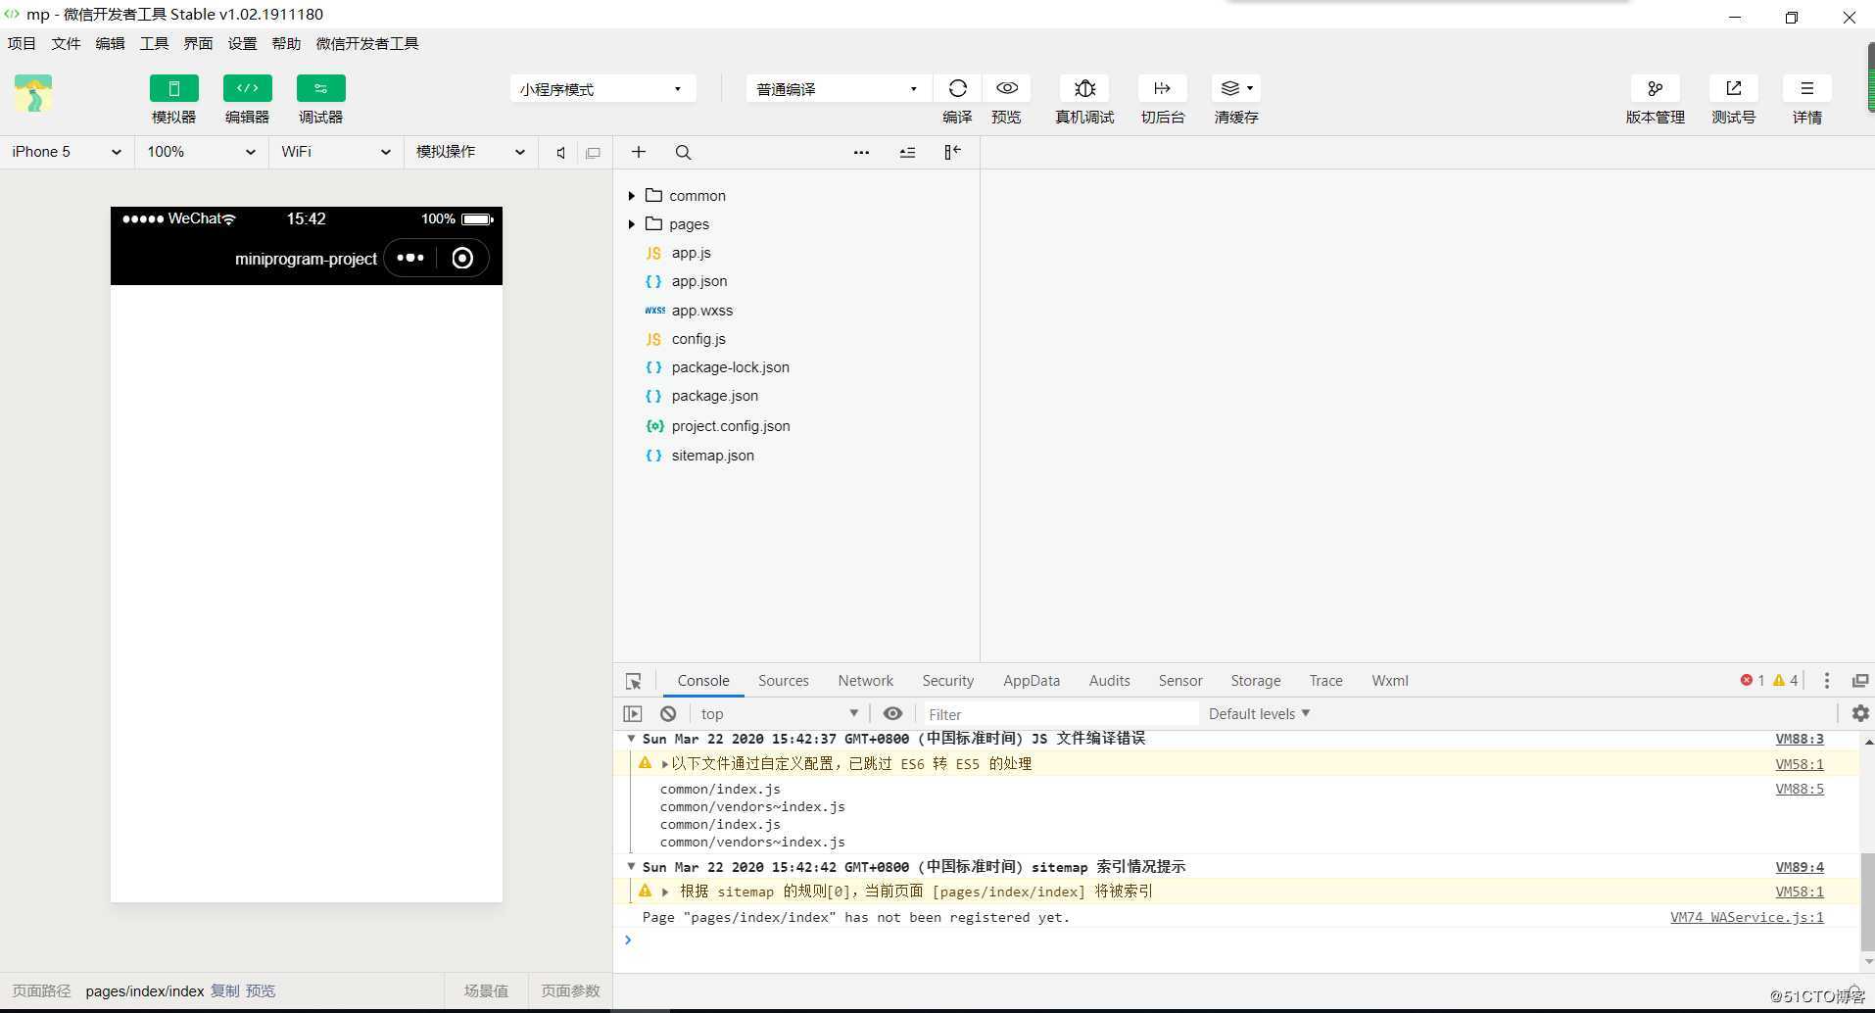1875x1013 pixels.
Task: Open the WiFi network dropdown
Action: click(335, 152)
